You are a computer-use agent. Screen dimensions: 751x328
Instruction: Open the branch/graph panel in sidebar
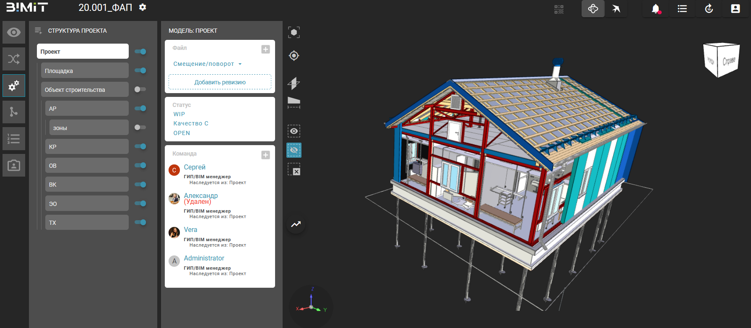(14, 112)
